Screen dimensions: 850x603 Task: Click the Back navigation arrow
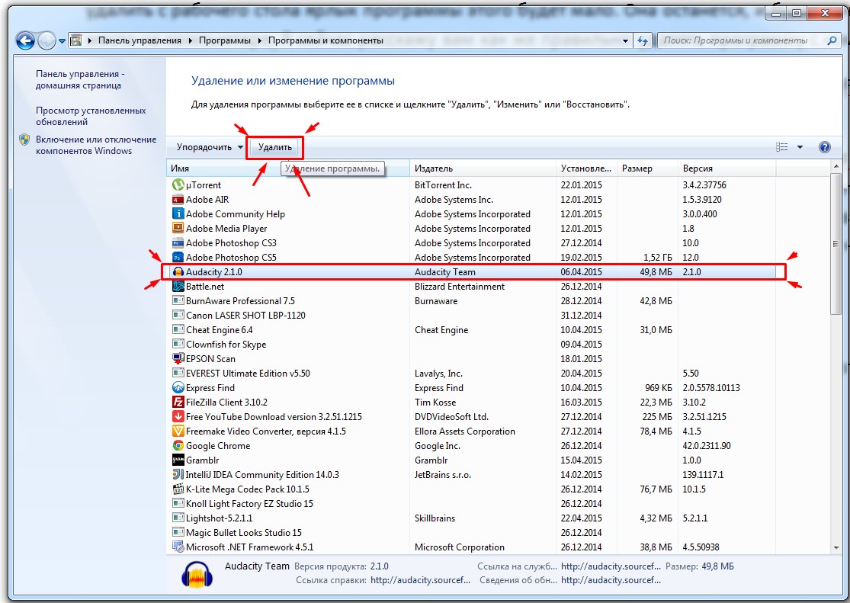click(25, 40)
